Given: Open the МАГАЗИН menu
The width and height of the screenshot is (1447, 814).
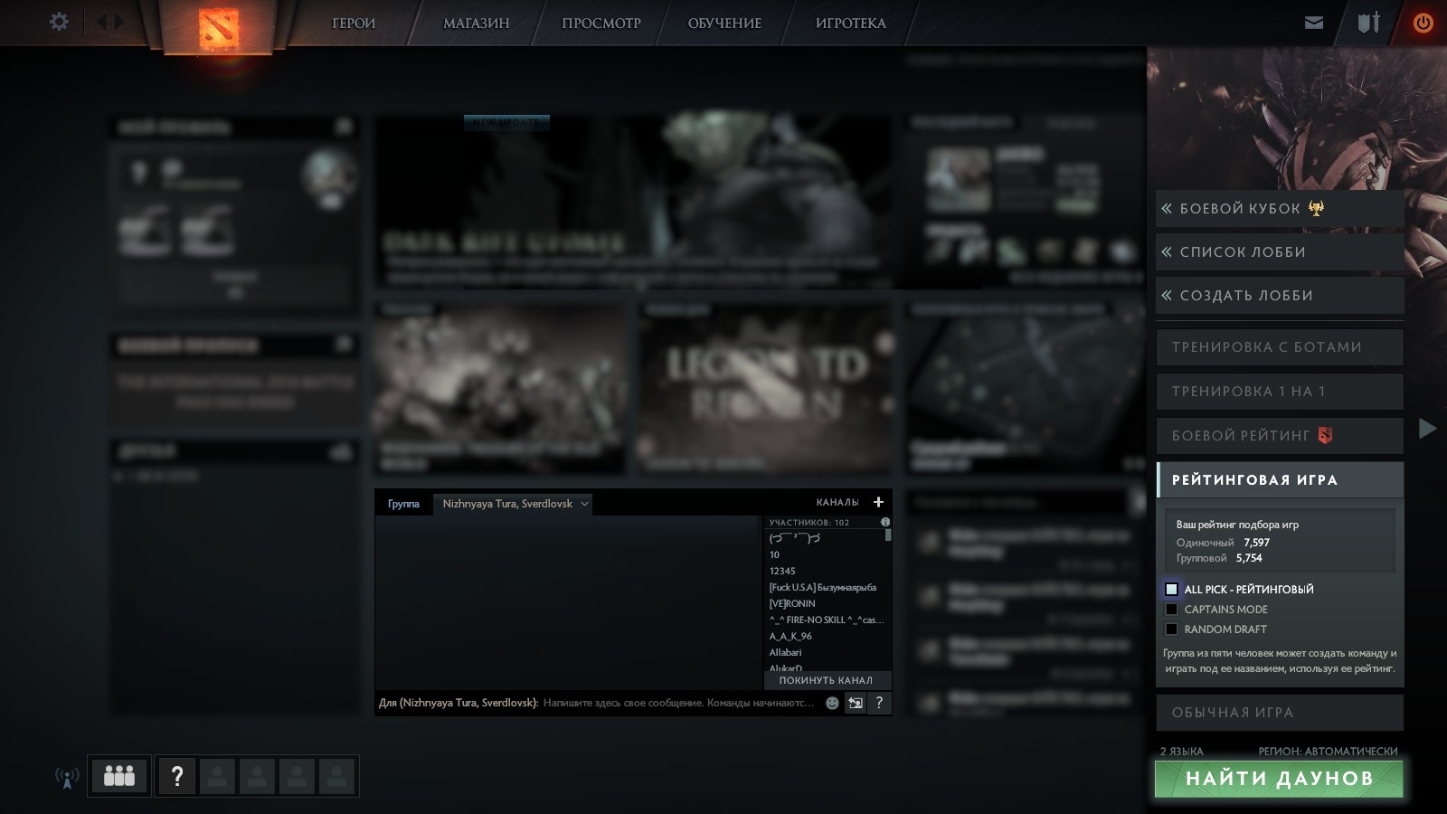Looking at the screenshot, I should pyautogui.click(x=477, y=24).
